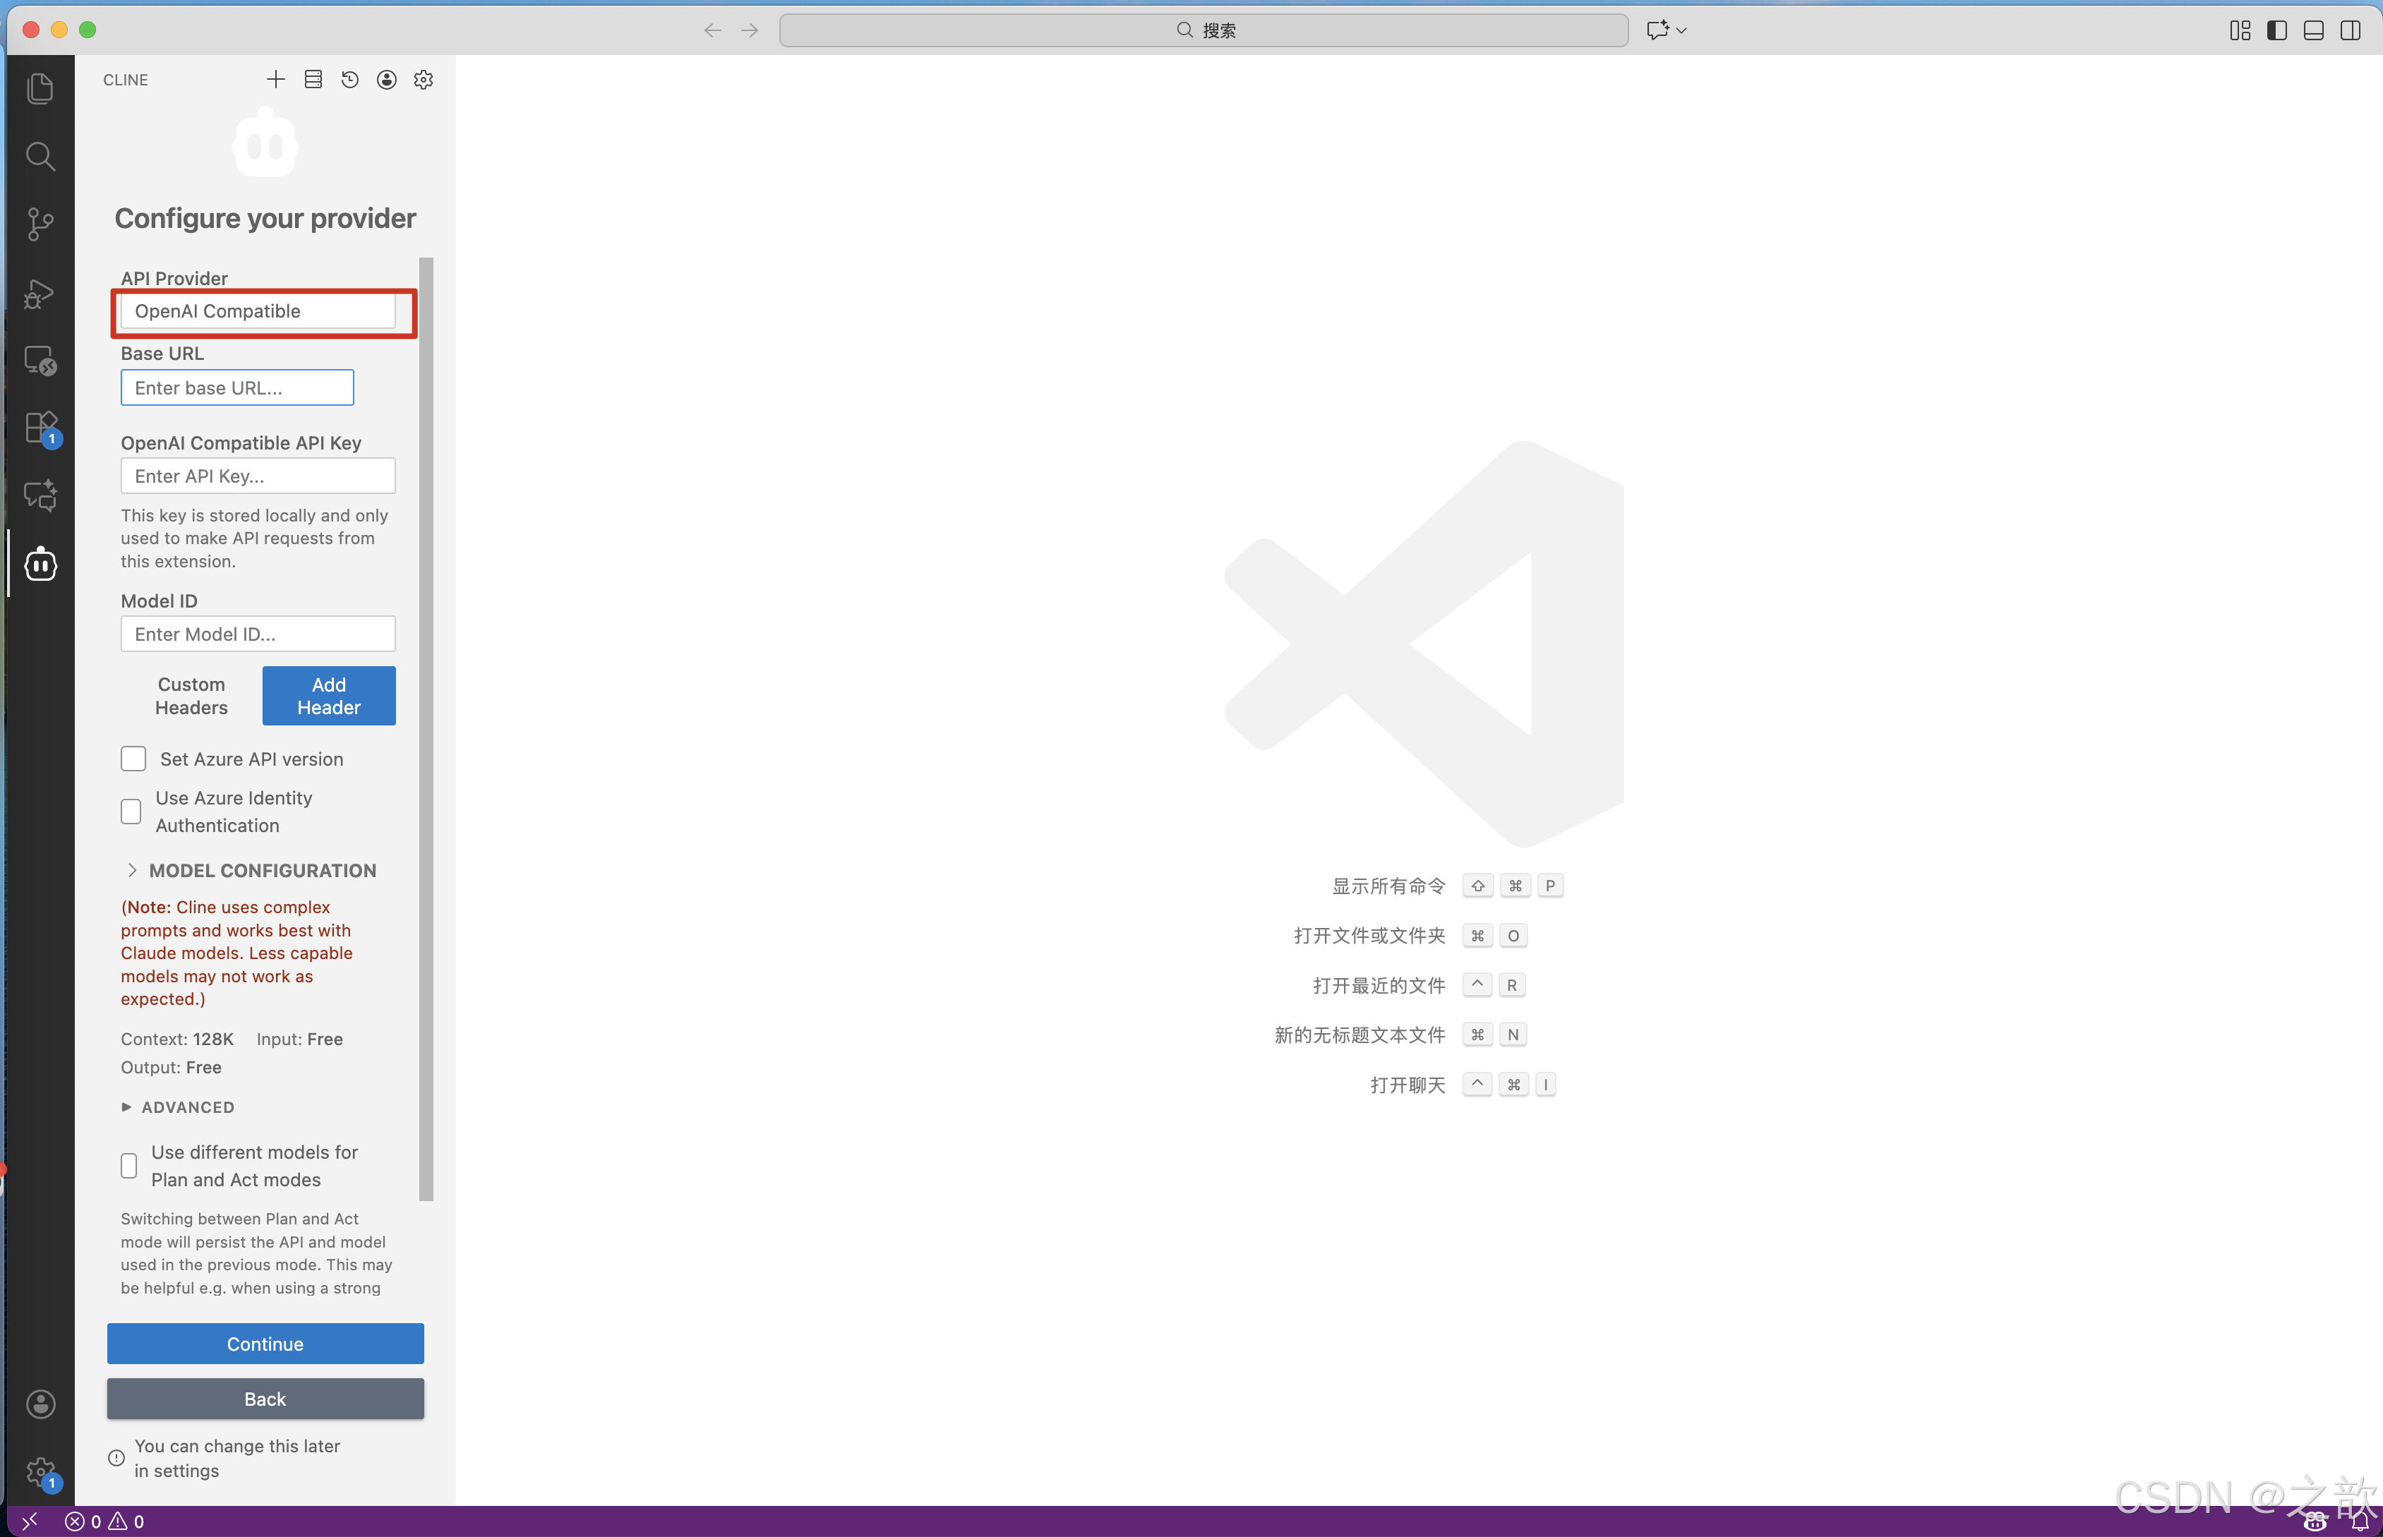Click the Cline robot icon in activity bar
This screenshot has height=1537, width=2383.
click(40, 565)
